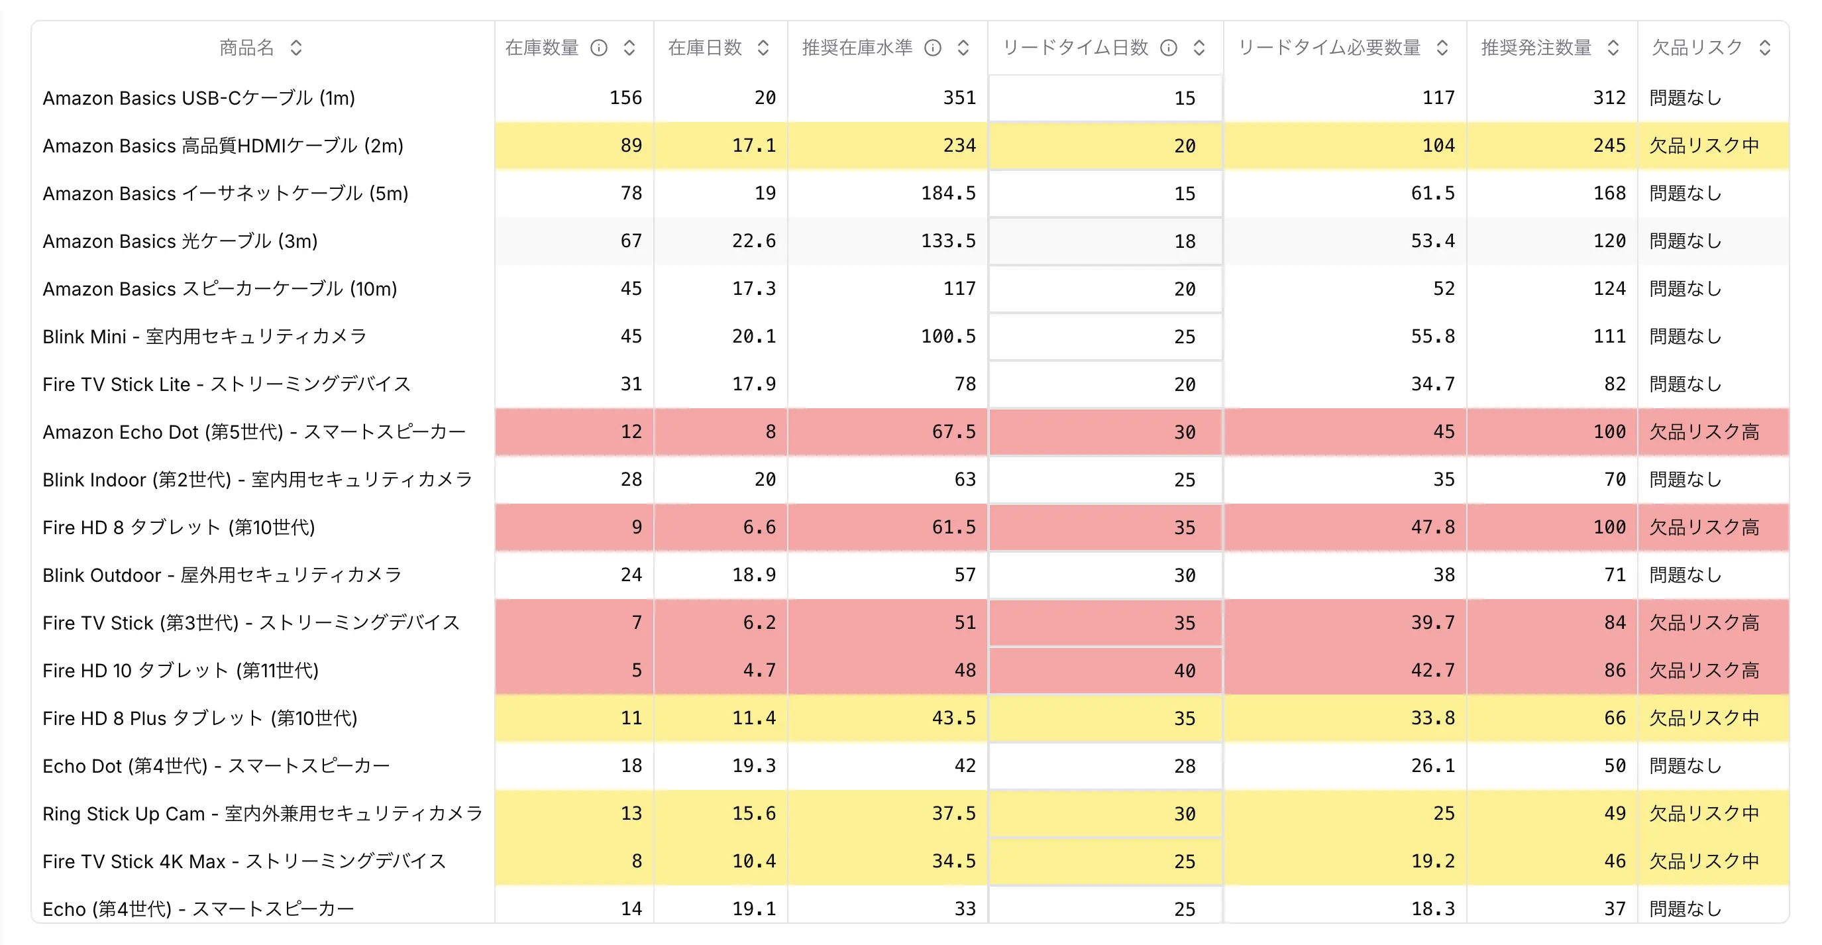Click info icon next to 推奨在庫水準
Image resolution: width=1822 pixels, height=945 pixels.
(933, 48)
